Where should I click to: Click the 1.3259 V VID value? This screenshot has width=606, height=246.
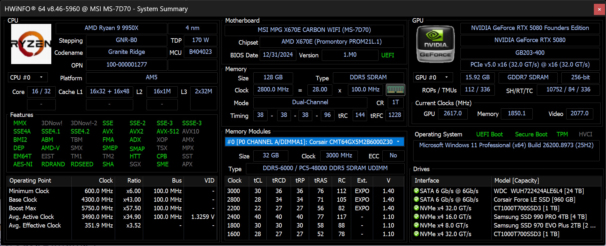[203, 217]
